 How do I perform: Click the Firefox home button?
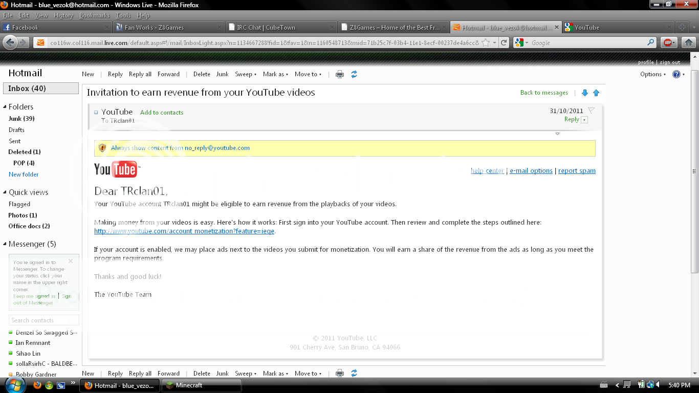coord(689,43)
